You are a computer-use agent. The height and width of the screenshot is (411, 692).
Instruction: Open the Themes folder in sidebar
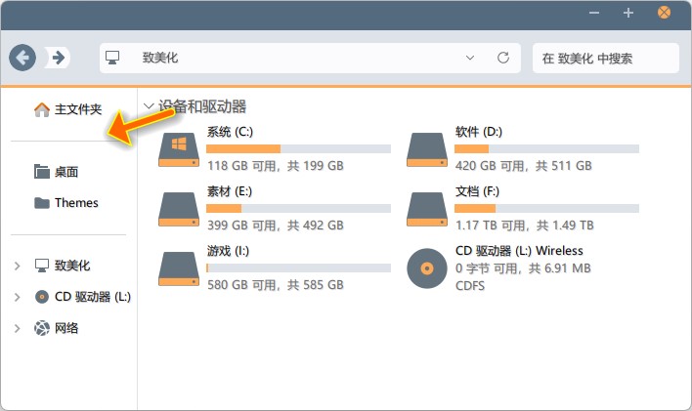[x=75, y=203]
